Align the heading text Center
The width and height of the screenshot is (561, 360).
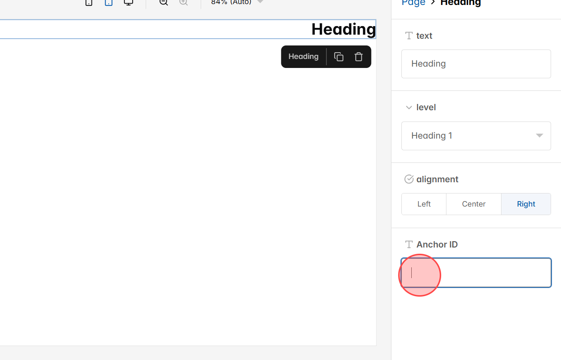(474, 204)
